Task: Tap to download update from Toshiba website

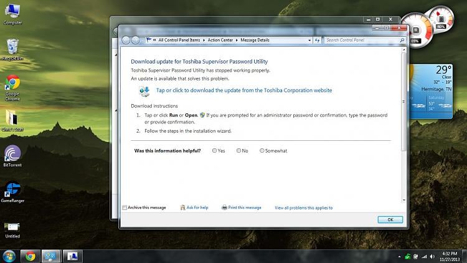Action: pos(244,90)
